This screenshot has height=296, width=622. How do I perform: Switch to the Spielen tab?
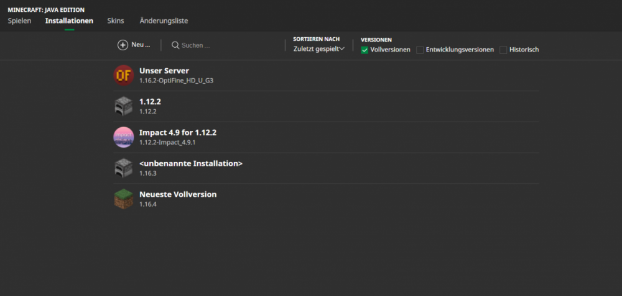tap(19, 20)
